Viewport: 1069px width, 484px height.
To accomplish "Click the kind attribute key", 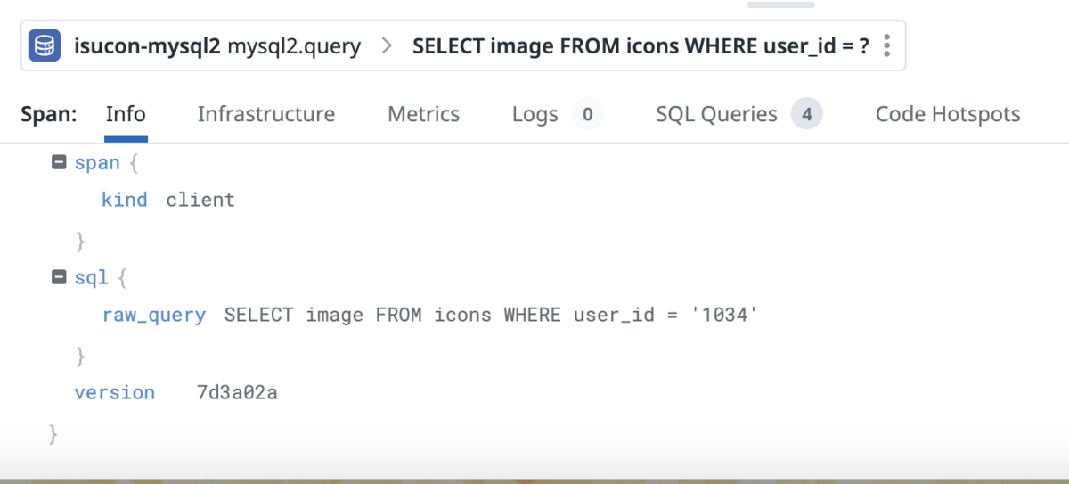I will coord(124,200).
